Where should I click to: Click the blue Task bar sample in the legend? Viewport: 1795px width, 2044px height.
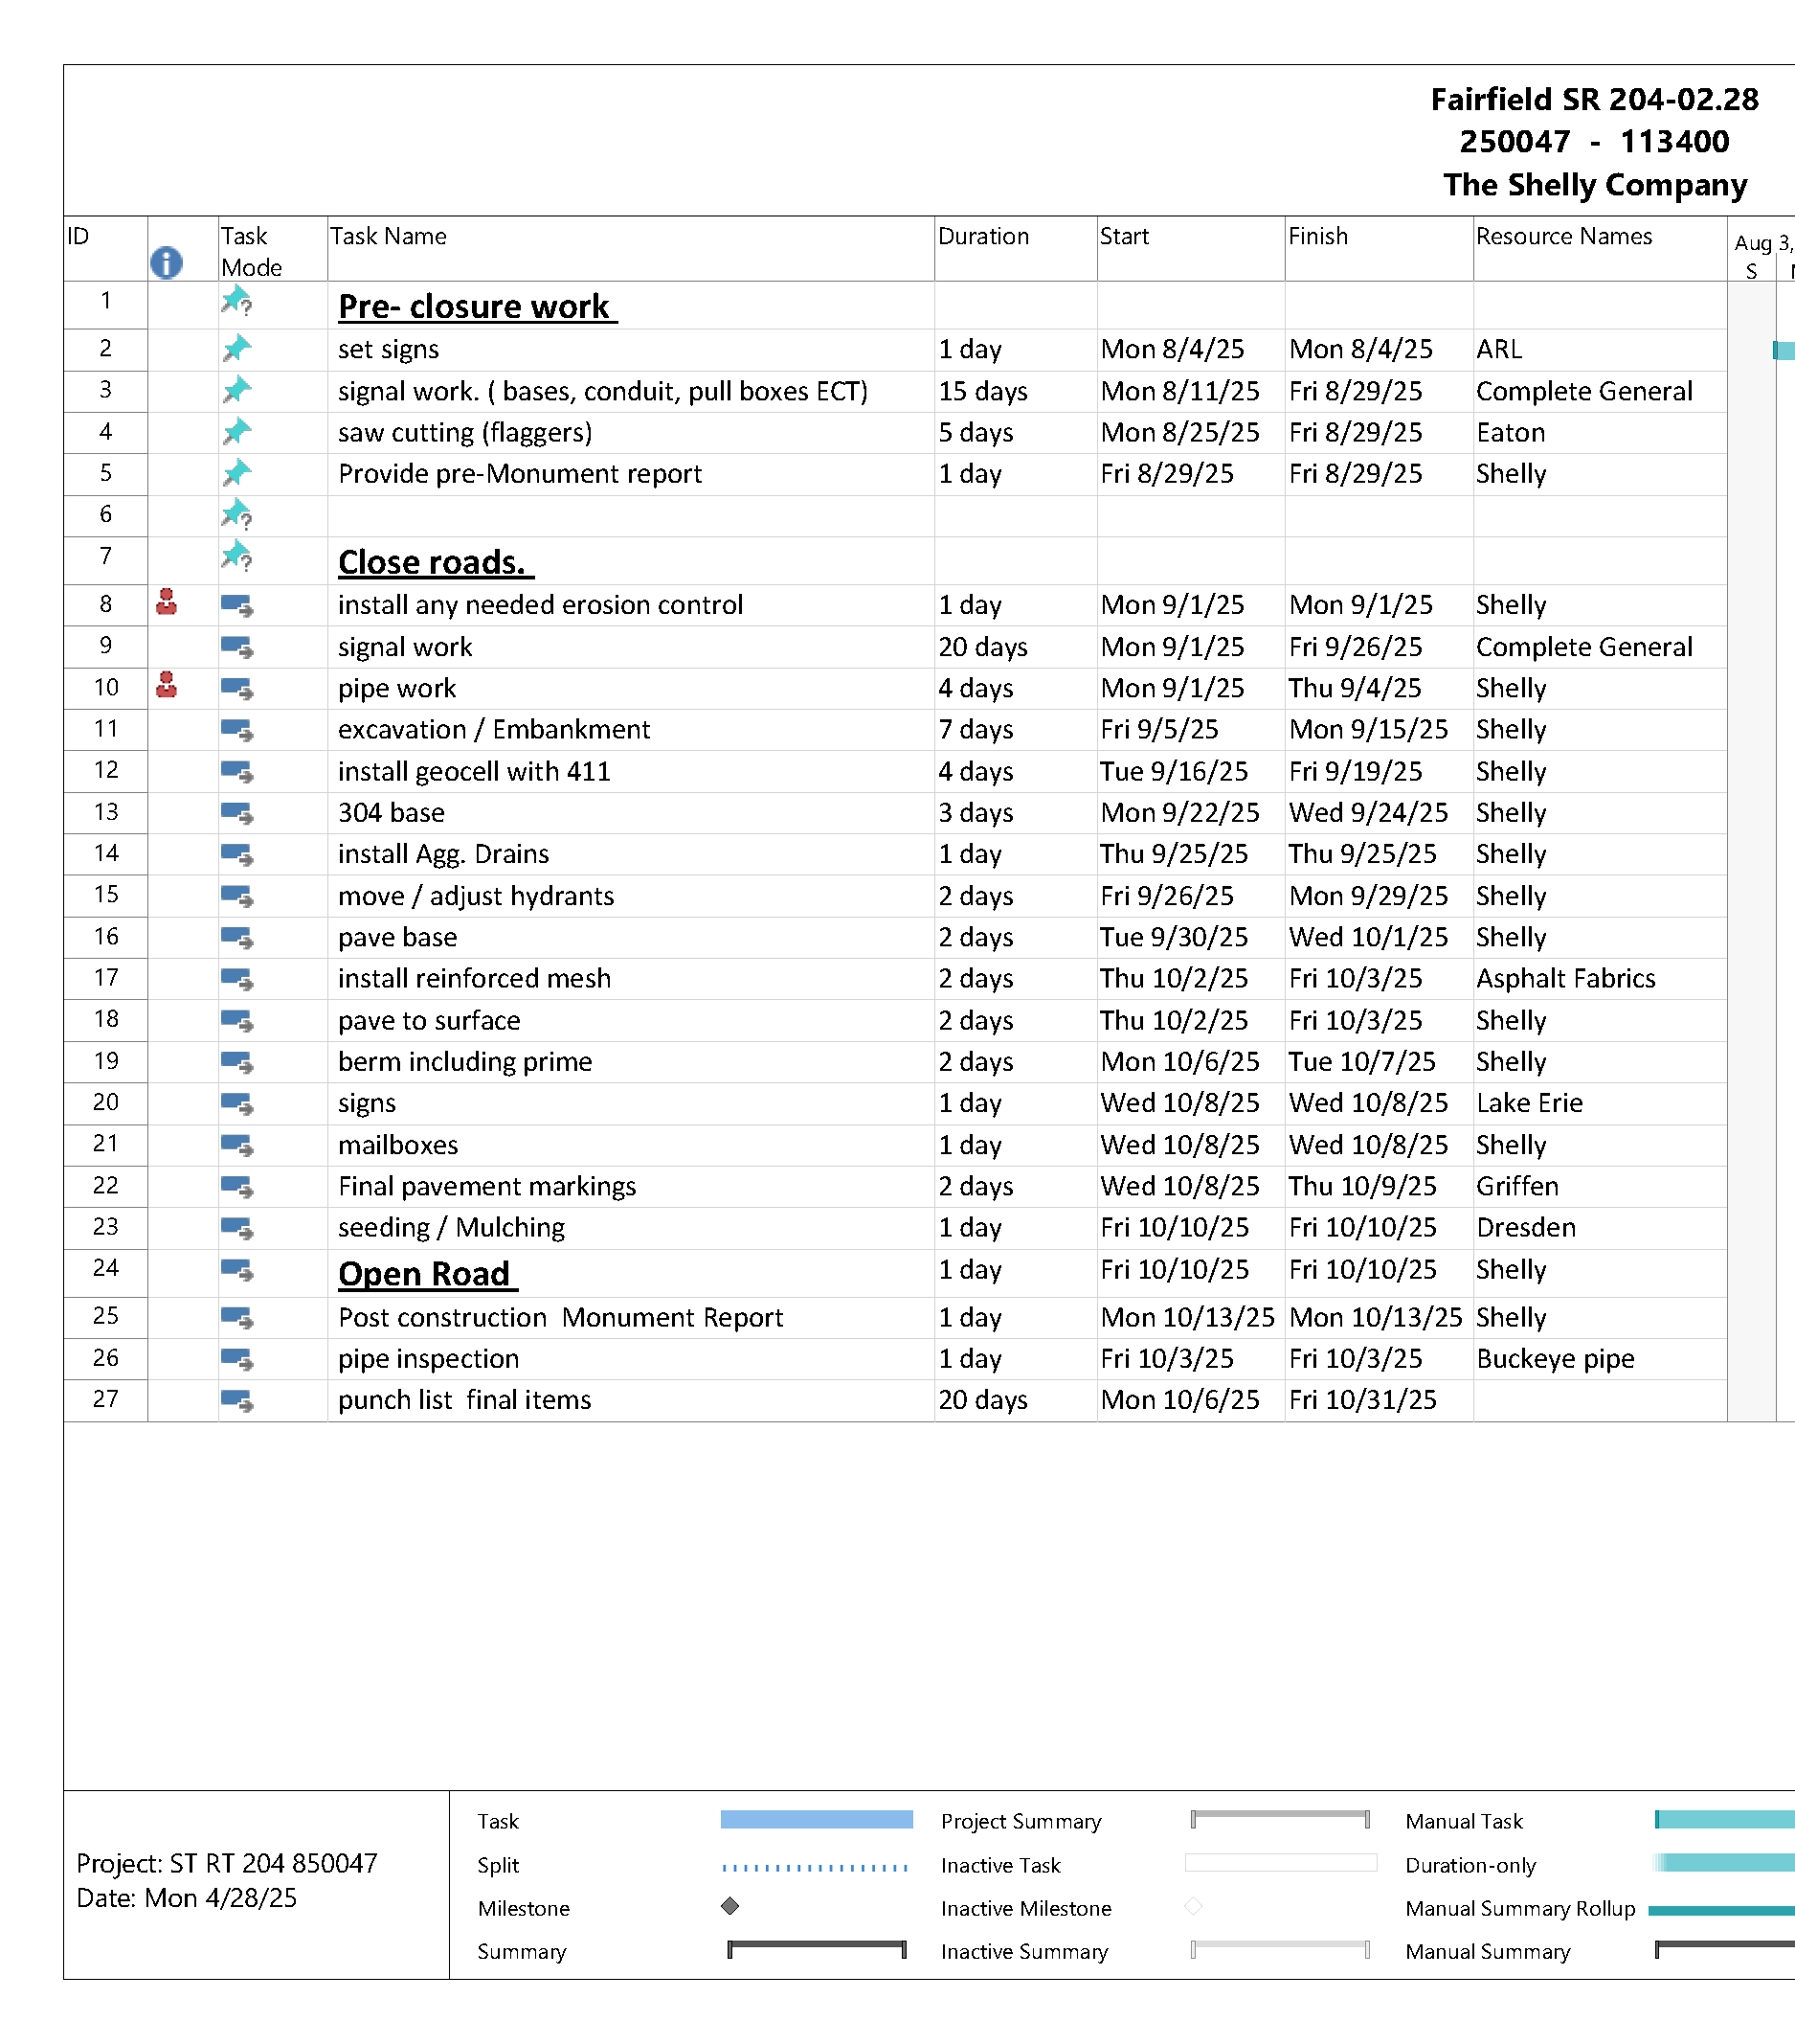tap(816, 1820)
